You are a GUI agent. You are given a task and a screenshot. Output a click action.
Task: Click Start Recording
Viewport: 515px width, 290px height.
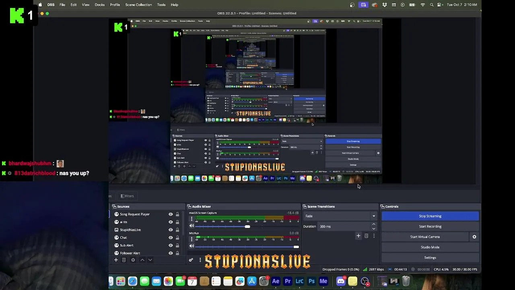point(430,226)
